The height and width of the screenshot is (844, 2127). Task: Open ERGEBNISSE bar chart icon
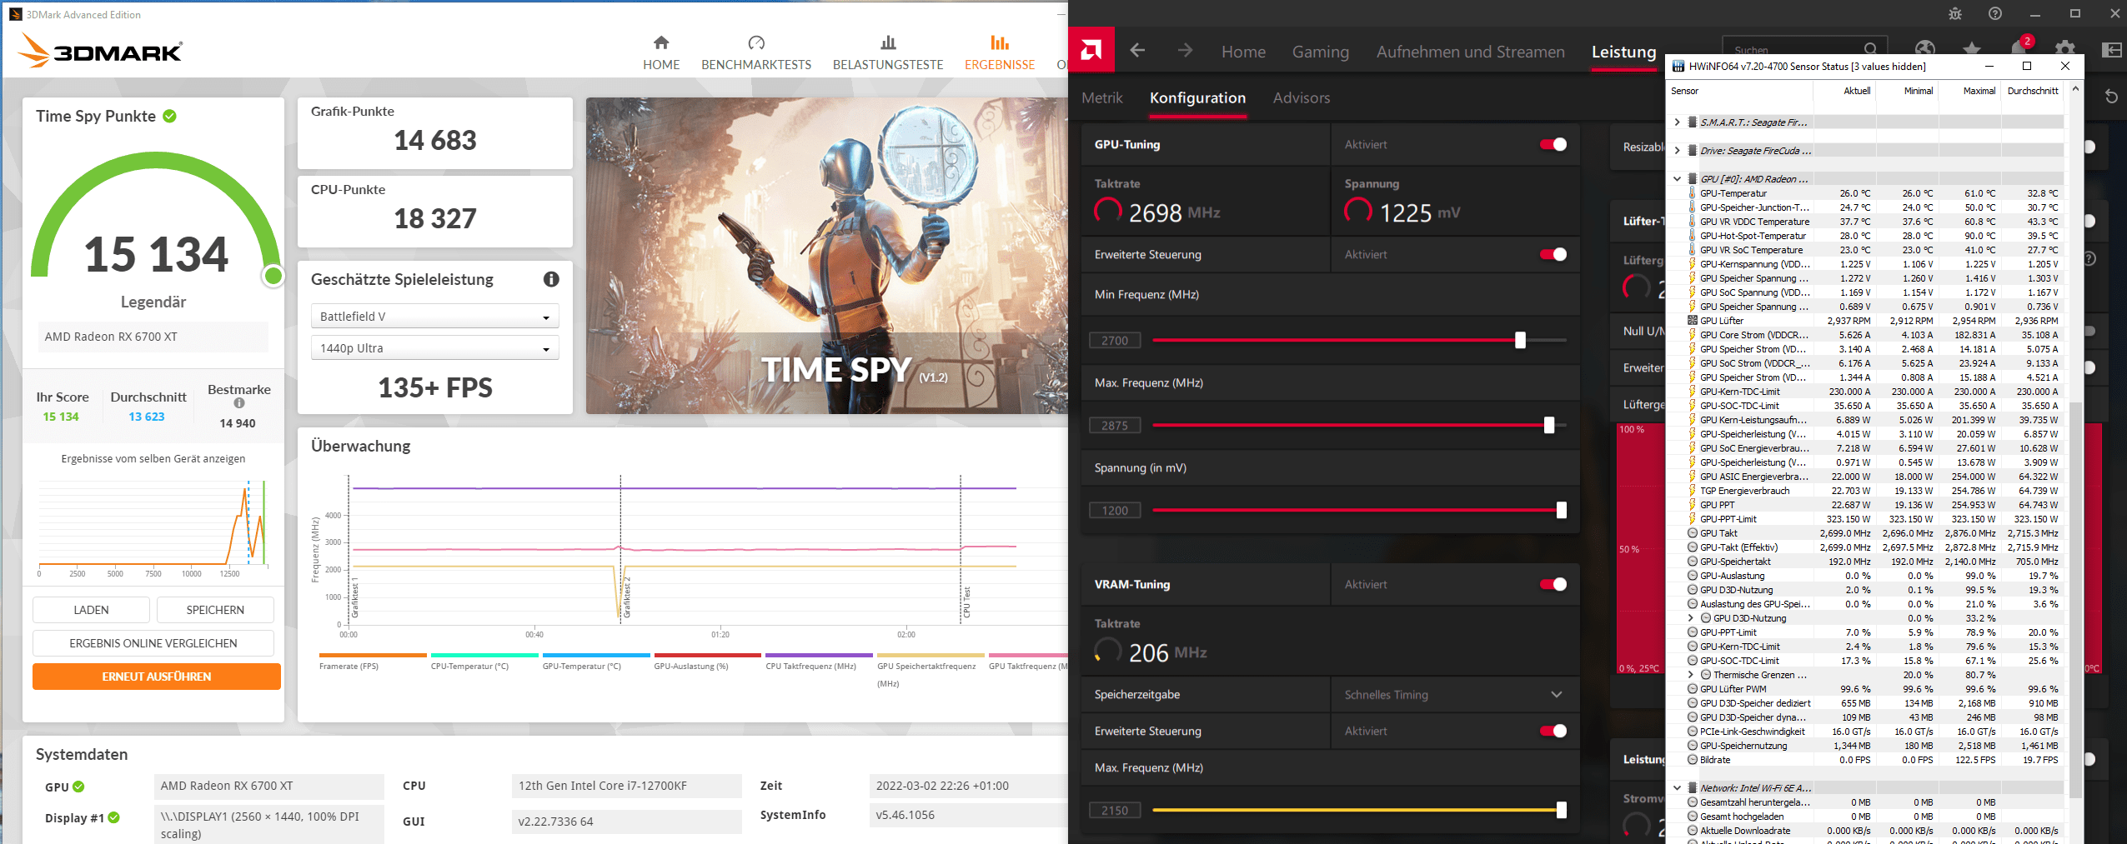pos(1000,42)
